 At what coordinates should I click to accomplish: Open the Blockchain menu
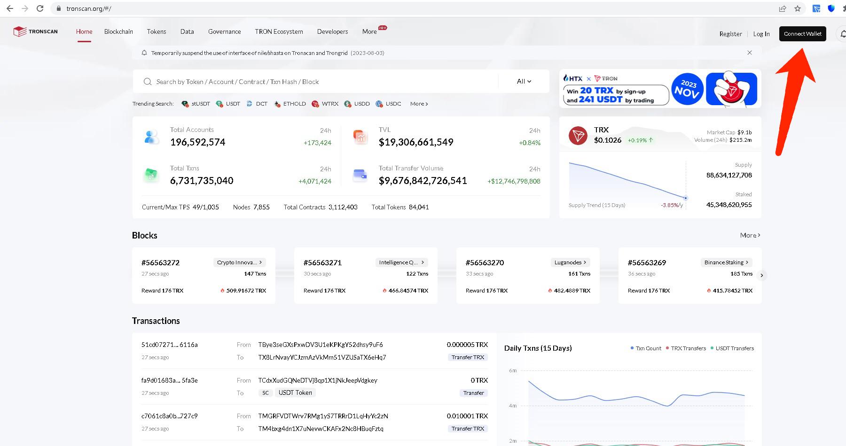[x=118, y=31]
